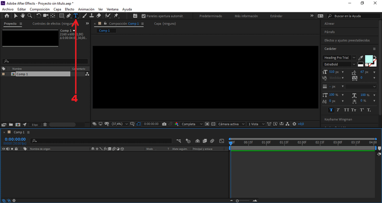This screenshot has width=382, height=203.
Task: Open the Animación menu
Action: coord(86,9)
